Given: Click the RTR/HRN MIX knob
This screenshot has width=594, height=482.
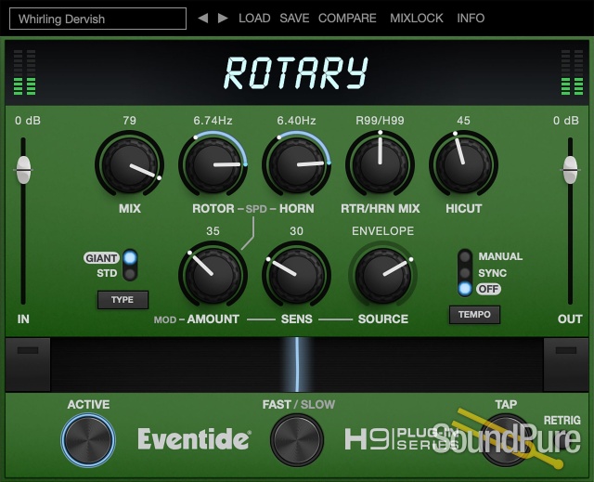Looking at the screenshot, I should click(380, 164).
